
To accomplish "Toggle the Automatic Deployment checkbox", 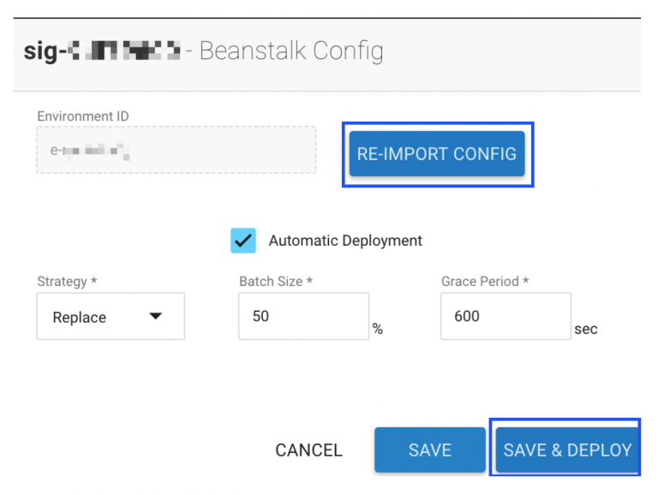I will (243, 241).
